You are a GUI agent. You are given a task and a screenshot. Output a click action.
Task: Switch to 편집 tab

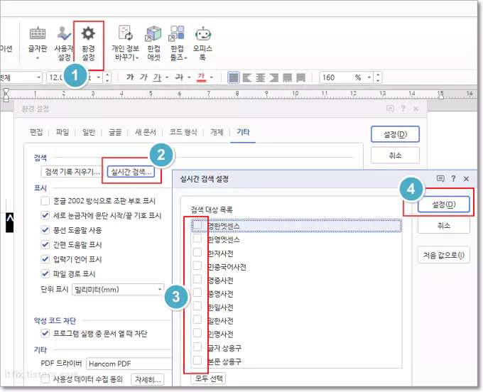36,132
